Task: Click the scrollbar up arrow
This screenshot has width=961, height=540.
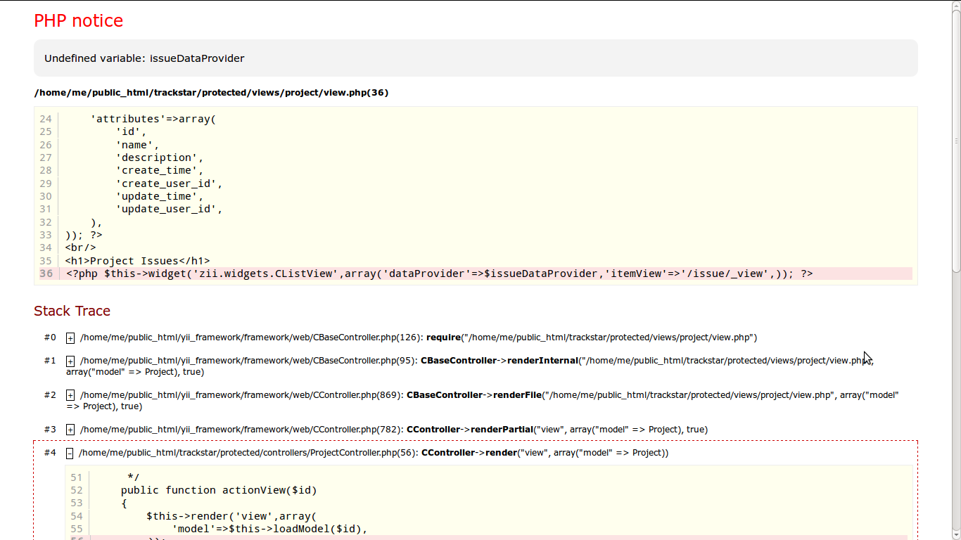Action: (x=956, y=5)
